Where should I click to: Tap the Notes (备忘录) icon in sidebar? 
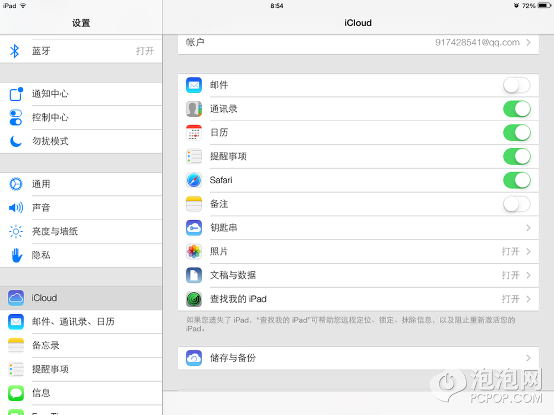[x=16, y=345]
